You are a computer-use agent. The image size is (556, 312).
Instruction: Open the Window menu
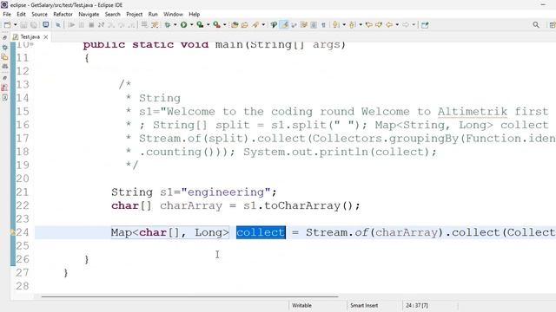[173, 14]
